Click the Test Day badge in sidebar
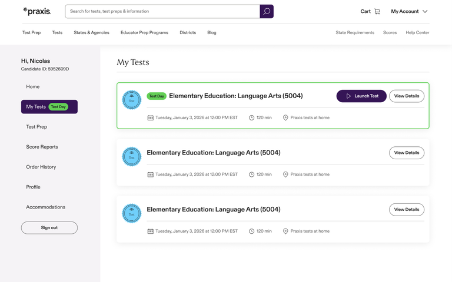The height and width of the screenshot is (282, 452). 58,107
